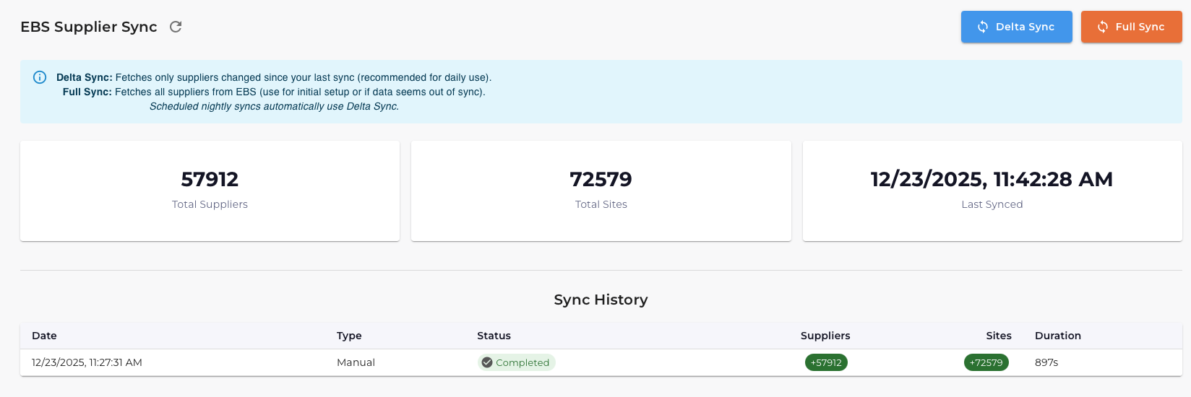Click the info icon in the blue banner
Screen dimensions: 1191x397
(40, 77)
